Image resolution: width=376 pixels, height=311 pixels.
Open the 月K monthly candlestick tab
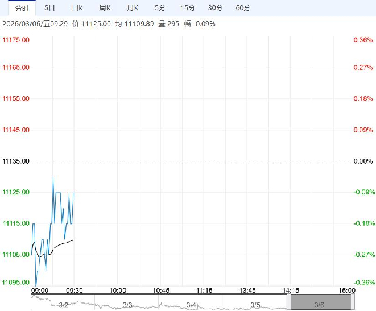click(132, 8)
